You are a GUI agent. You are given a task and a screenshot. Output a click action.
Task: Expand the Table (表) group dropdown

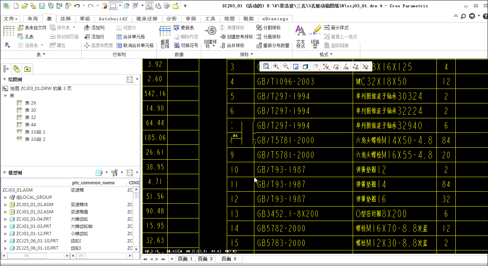click(x=41, y=54)
